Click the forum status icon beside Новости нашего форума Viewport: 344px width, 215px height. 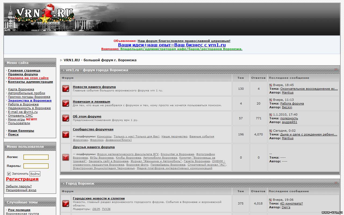(x=66, y=89)
